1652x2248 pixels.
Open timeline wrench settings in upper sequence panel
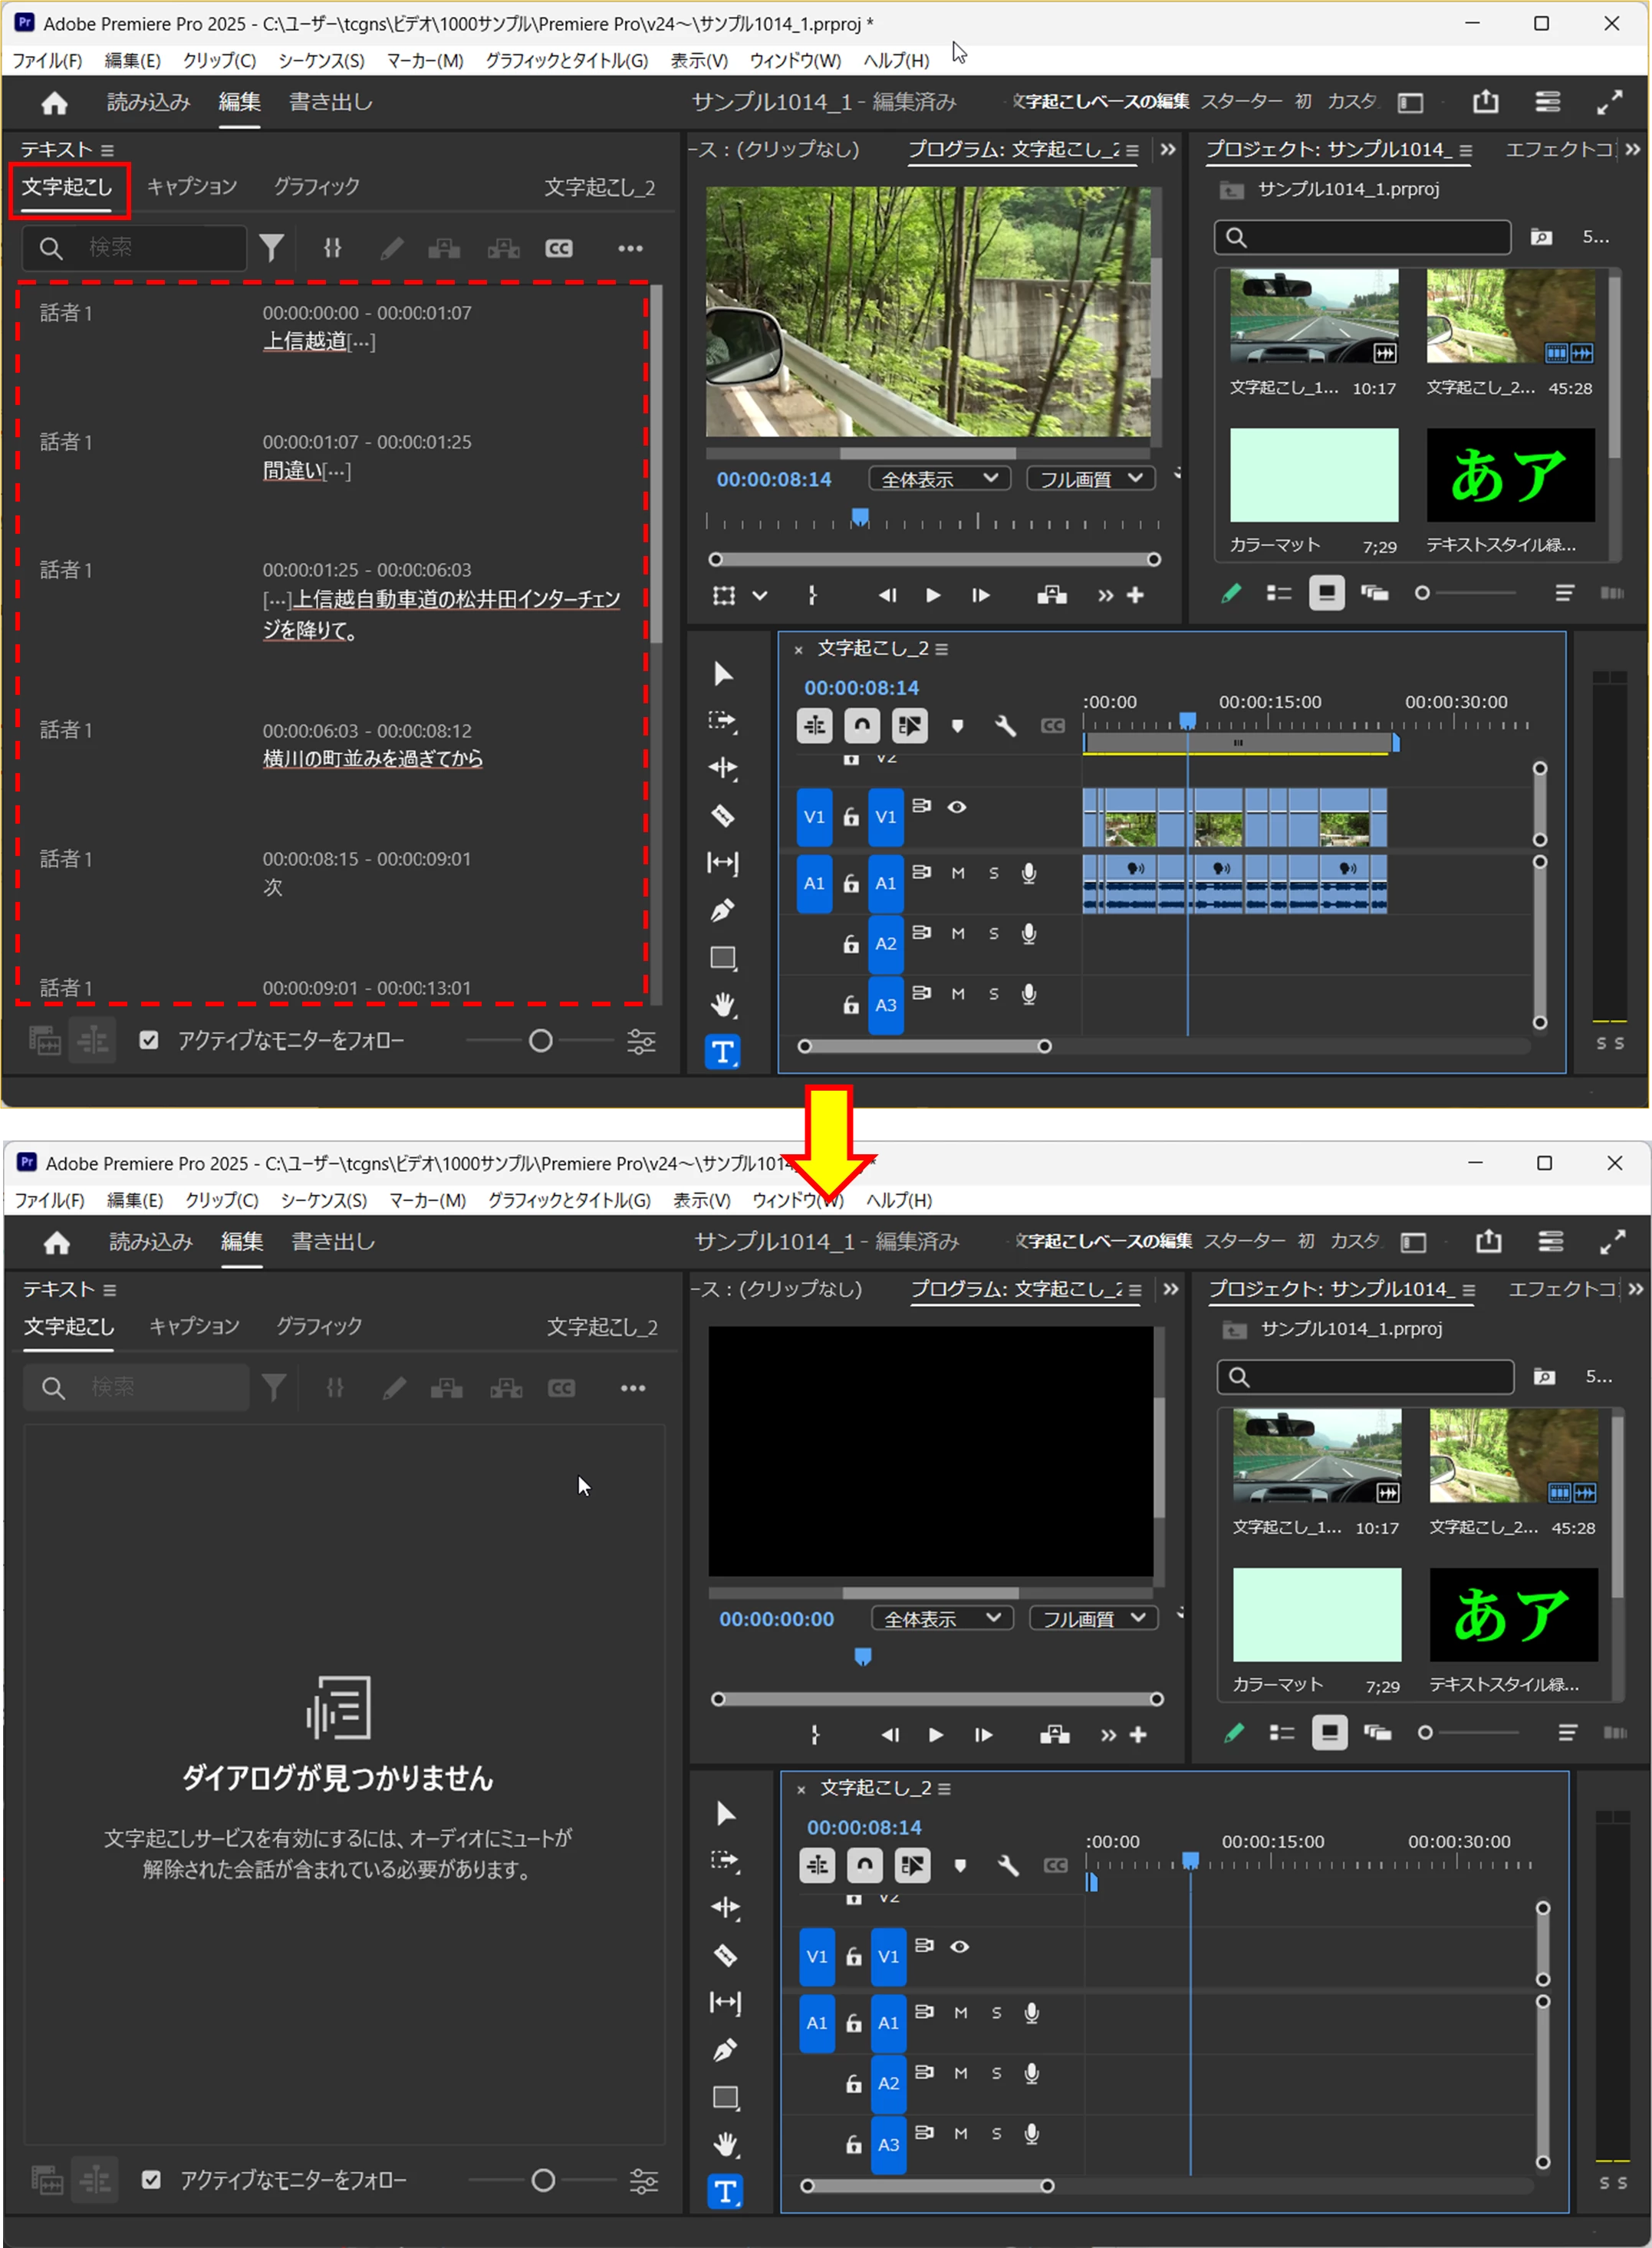click(x=1005, y=726)
